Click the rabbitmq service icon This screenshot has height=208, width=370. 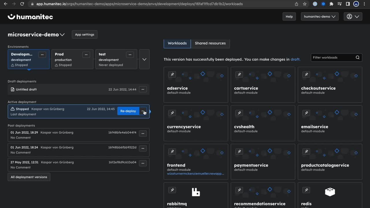196,192
